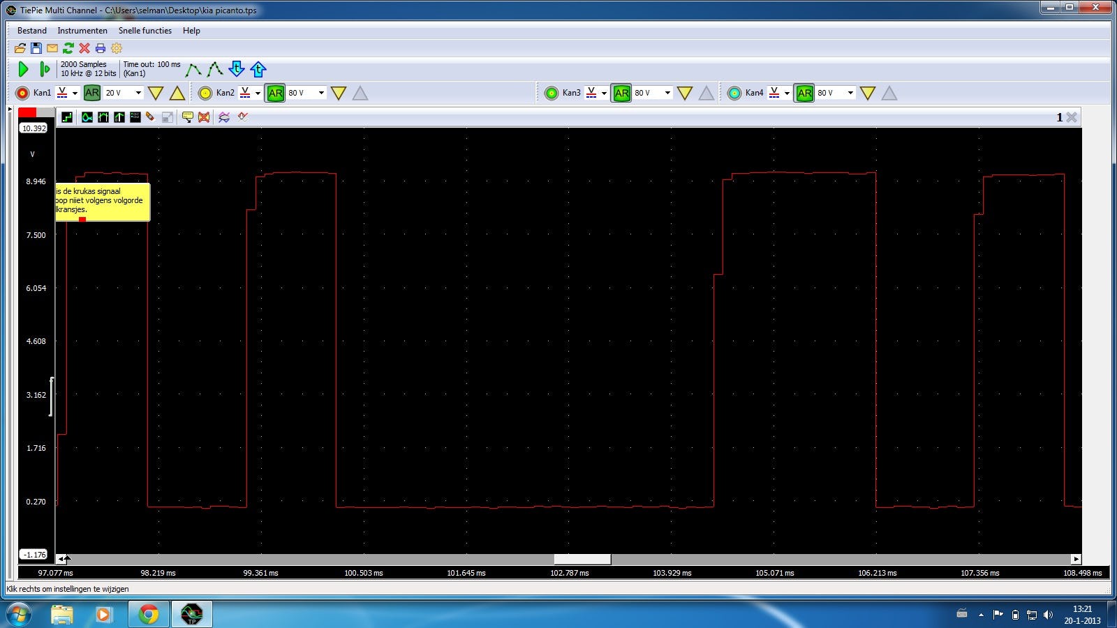Click the horizontal time axis scrollbar thumb
Image resolution: width=1117 pixels, height=628 pixels.
coord(582,559)
